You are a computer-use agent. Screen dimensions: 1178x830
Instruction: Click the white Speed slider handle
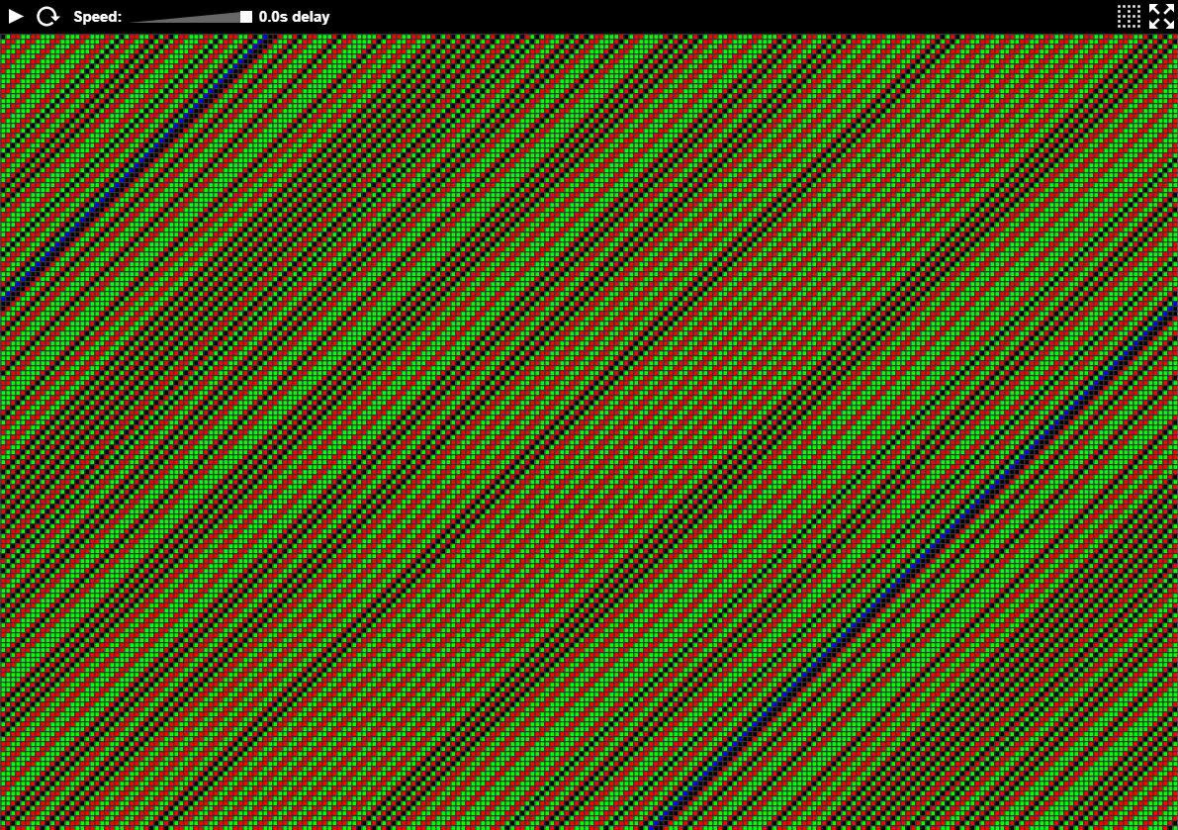(246, 17)
